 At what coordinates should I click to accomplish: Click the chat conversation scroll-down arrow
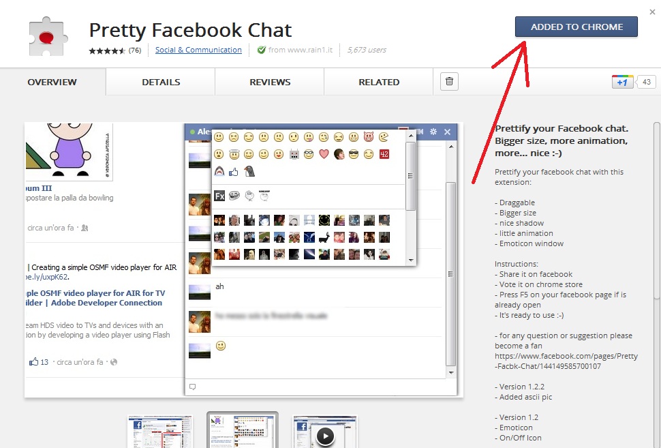[451, 372]
